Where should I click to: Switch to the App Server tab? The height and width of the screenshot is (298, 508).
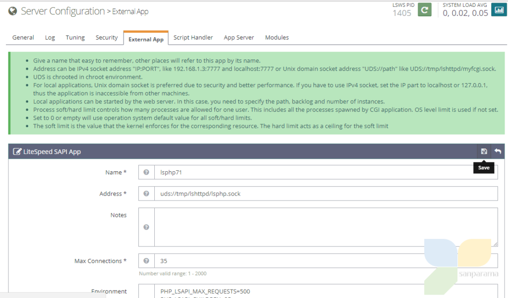[x=239, y=38]
